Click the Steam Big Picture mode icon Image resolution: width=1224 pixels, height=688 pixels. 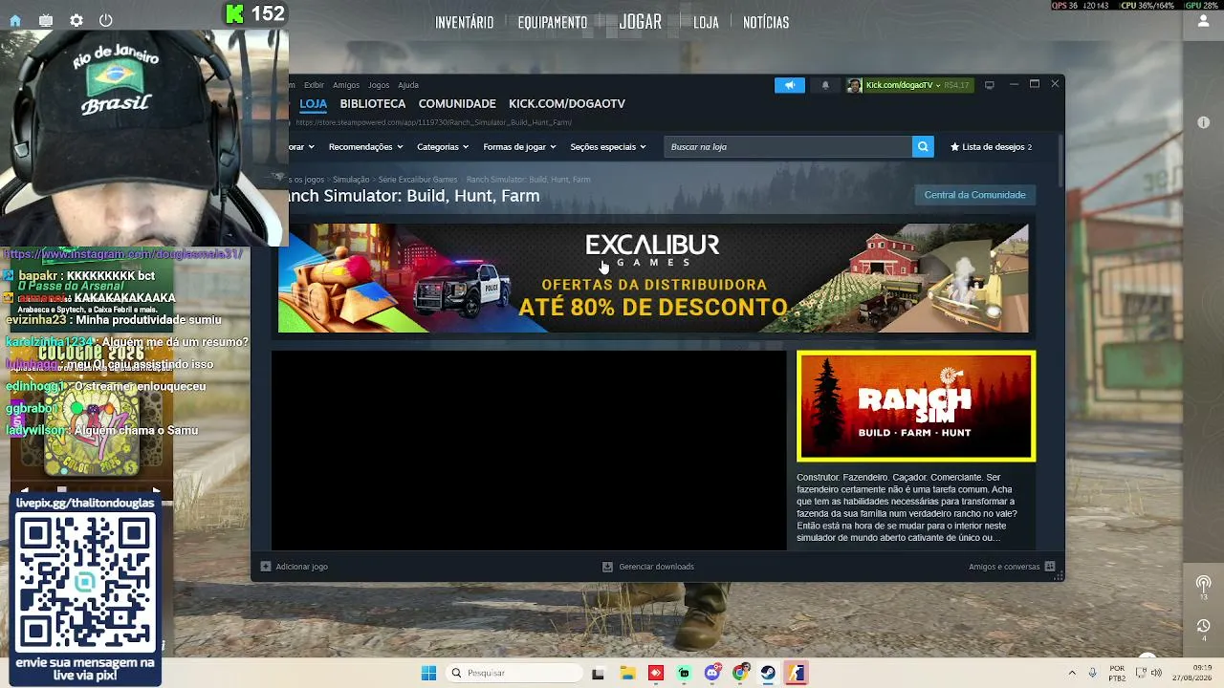pyautogui.click(x=990, y=85)
